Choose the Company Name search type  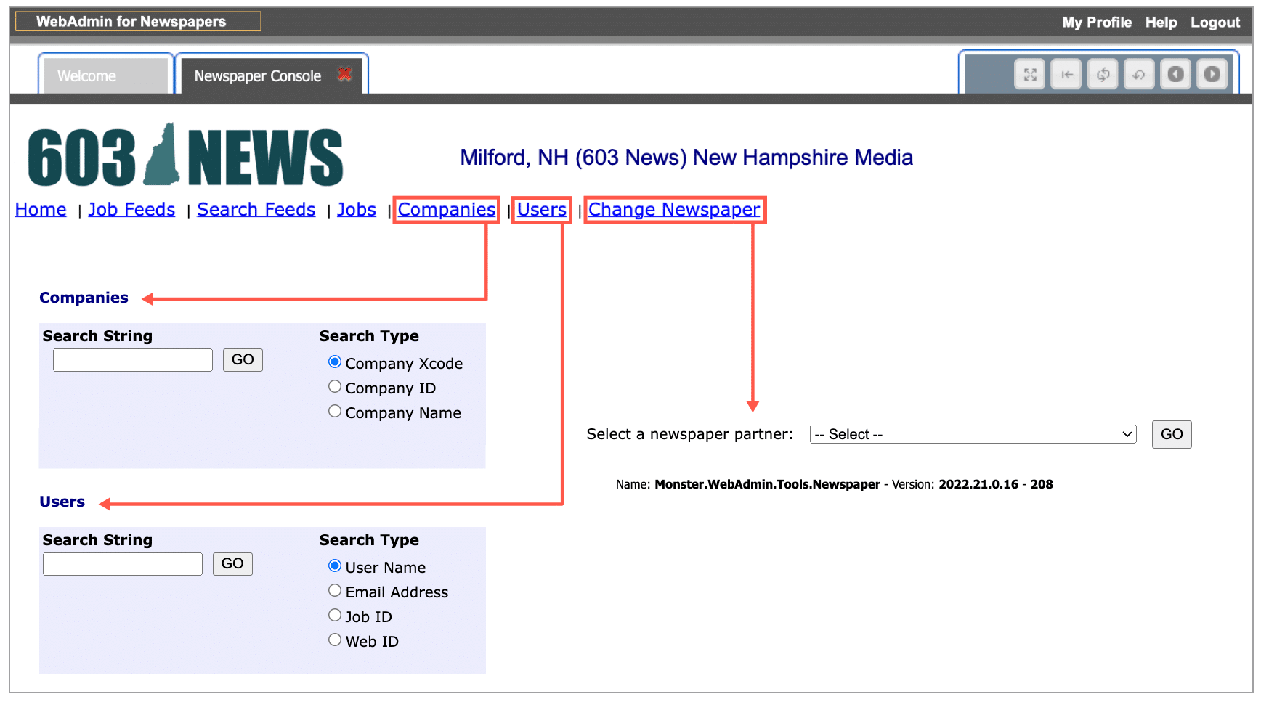[335, 412]
